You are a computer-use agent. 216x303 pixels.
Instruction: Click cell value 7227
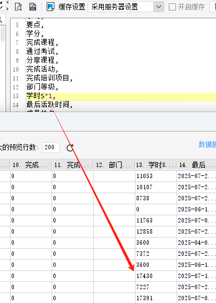click(x=143, y=287)
